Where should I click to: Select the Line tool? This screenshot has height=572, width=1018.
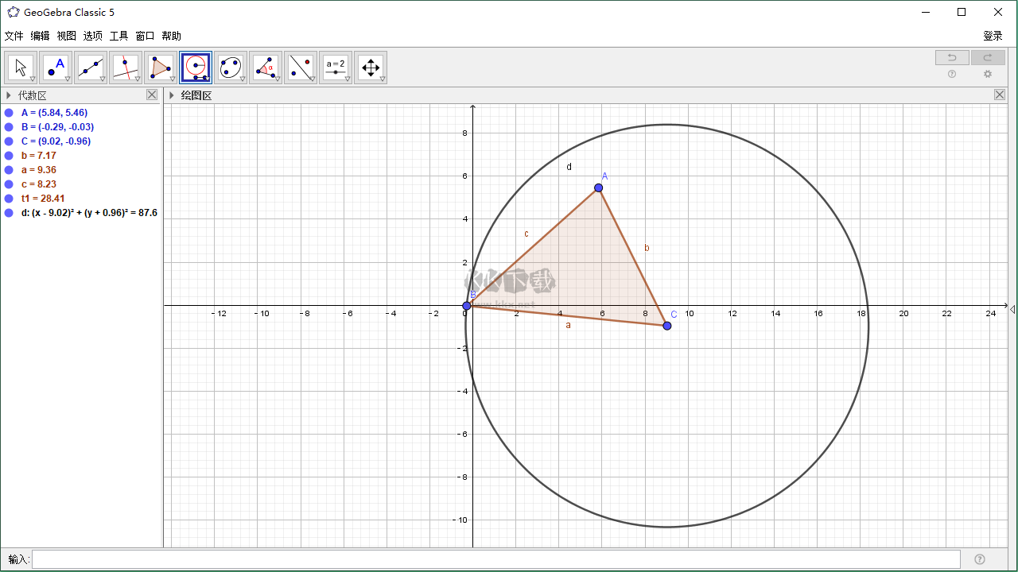click(91, 67)
